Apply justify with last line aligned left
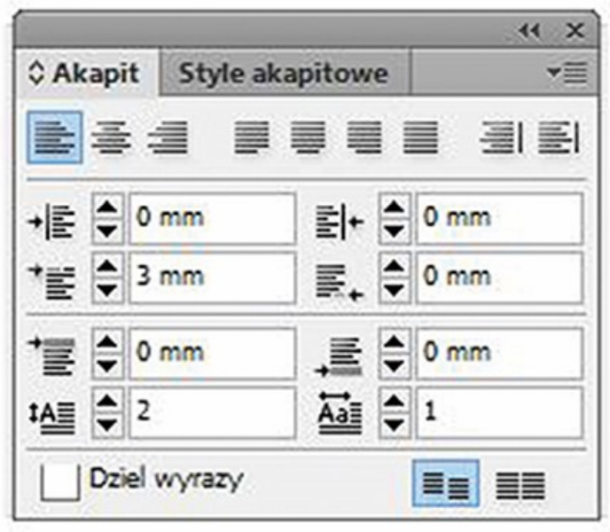The width and height of the screenshot is (610, 532). tap(252, 138)
